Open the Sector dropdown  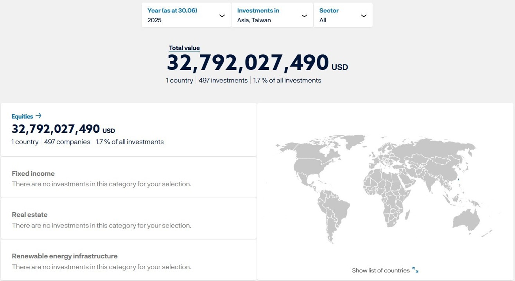[x=343, y=15]
